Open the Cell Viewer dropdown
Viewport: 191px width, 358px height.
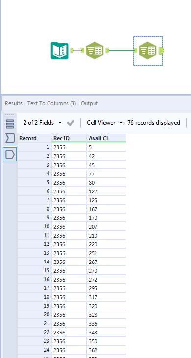(x=104, y=123)
